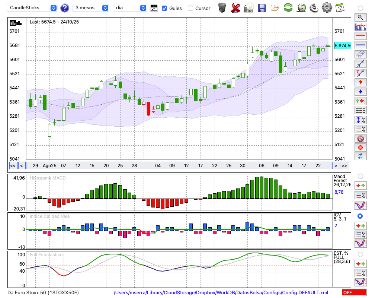
Task: Click the blue floppy disk save icon
Action: pyautogui.click(x=262, y=7)
